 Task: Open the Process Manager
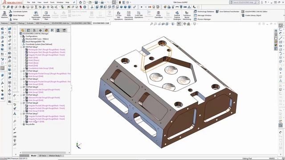coord(202,19)
